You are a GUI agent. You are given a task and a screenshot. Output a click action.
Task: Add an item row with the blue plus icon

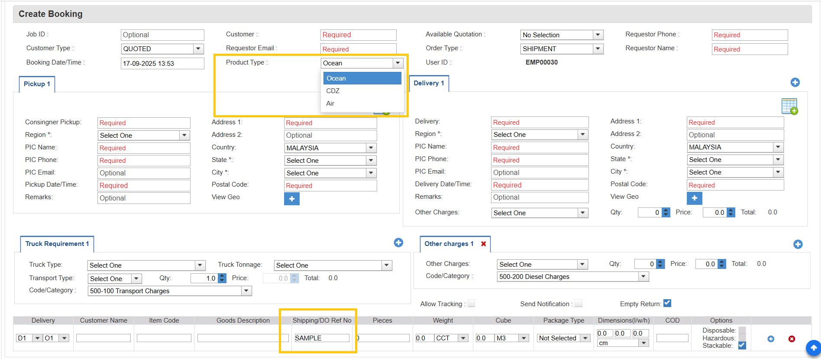(771, 339)
